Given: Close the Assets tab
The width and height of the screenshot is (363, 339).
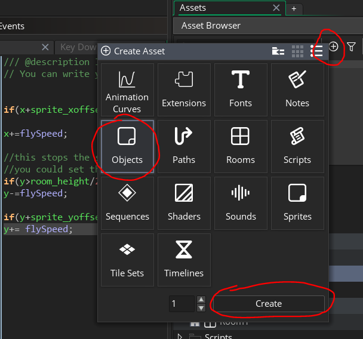Looking at the screenshot, I should pyautogui.click(x=276, y=8).
